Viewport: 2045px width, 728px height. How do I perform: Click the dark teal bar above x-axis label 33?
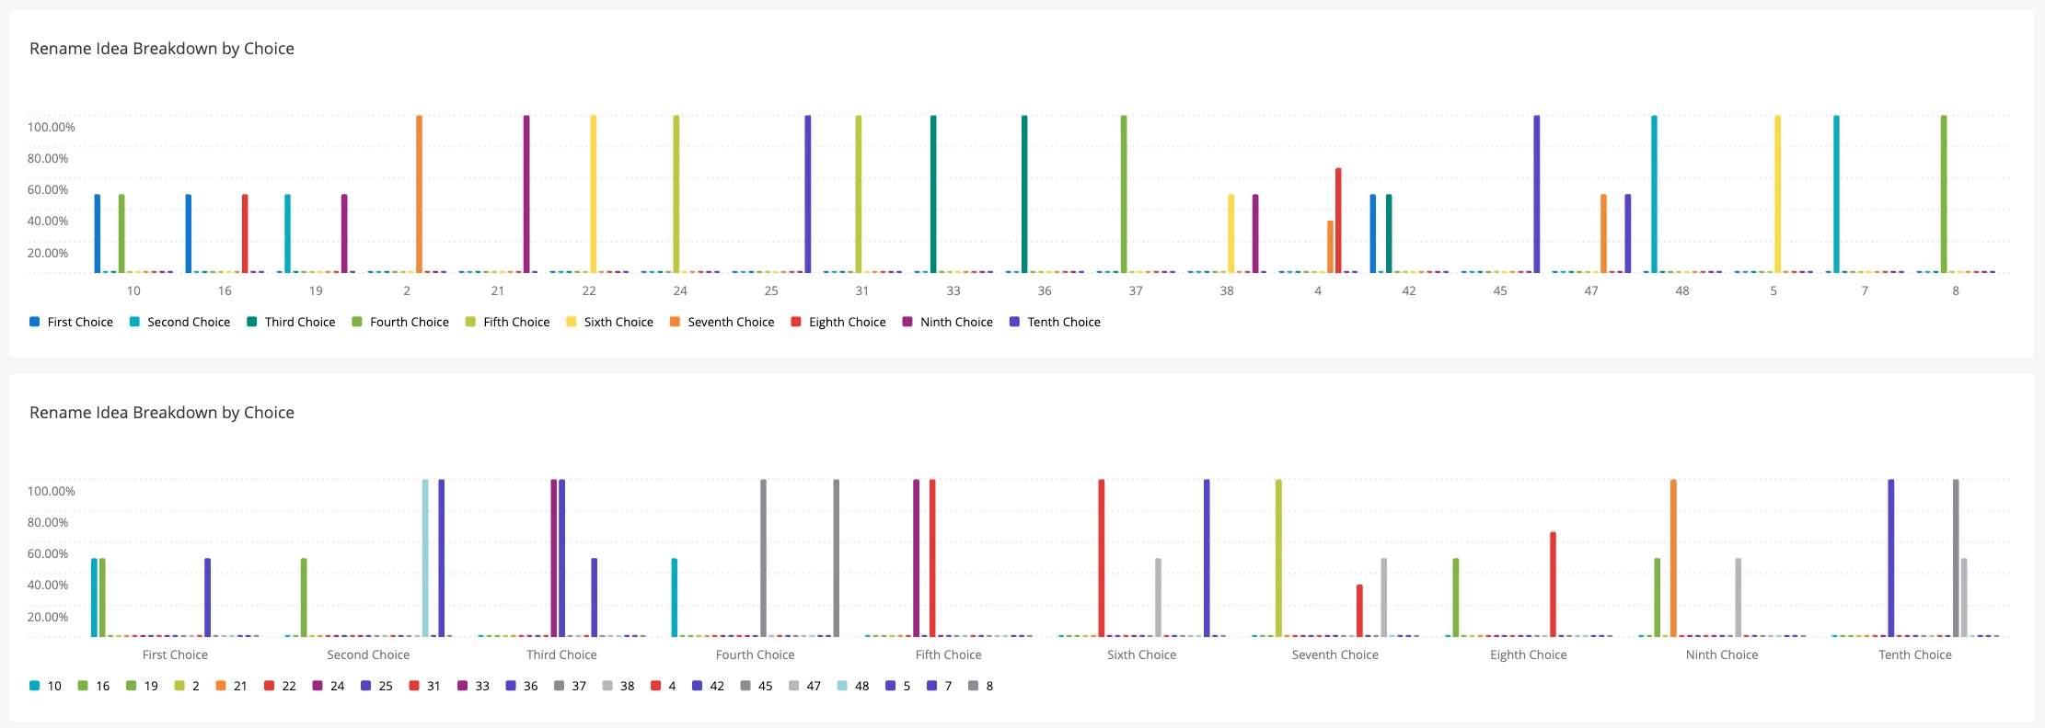[933, 194]
